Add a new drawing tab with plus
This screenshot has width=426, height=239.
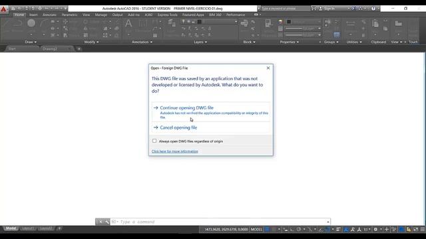[79, 48]
